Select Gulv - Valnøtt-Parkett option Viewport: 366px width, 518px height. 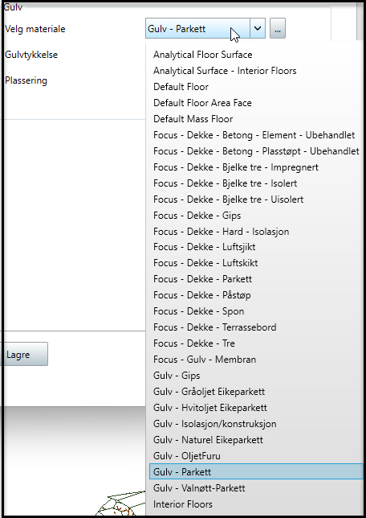(x=255, y=488)
